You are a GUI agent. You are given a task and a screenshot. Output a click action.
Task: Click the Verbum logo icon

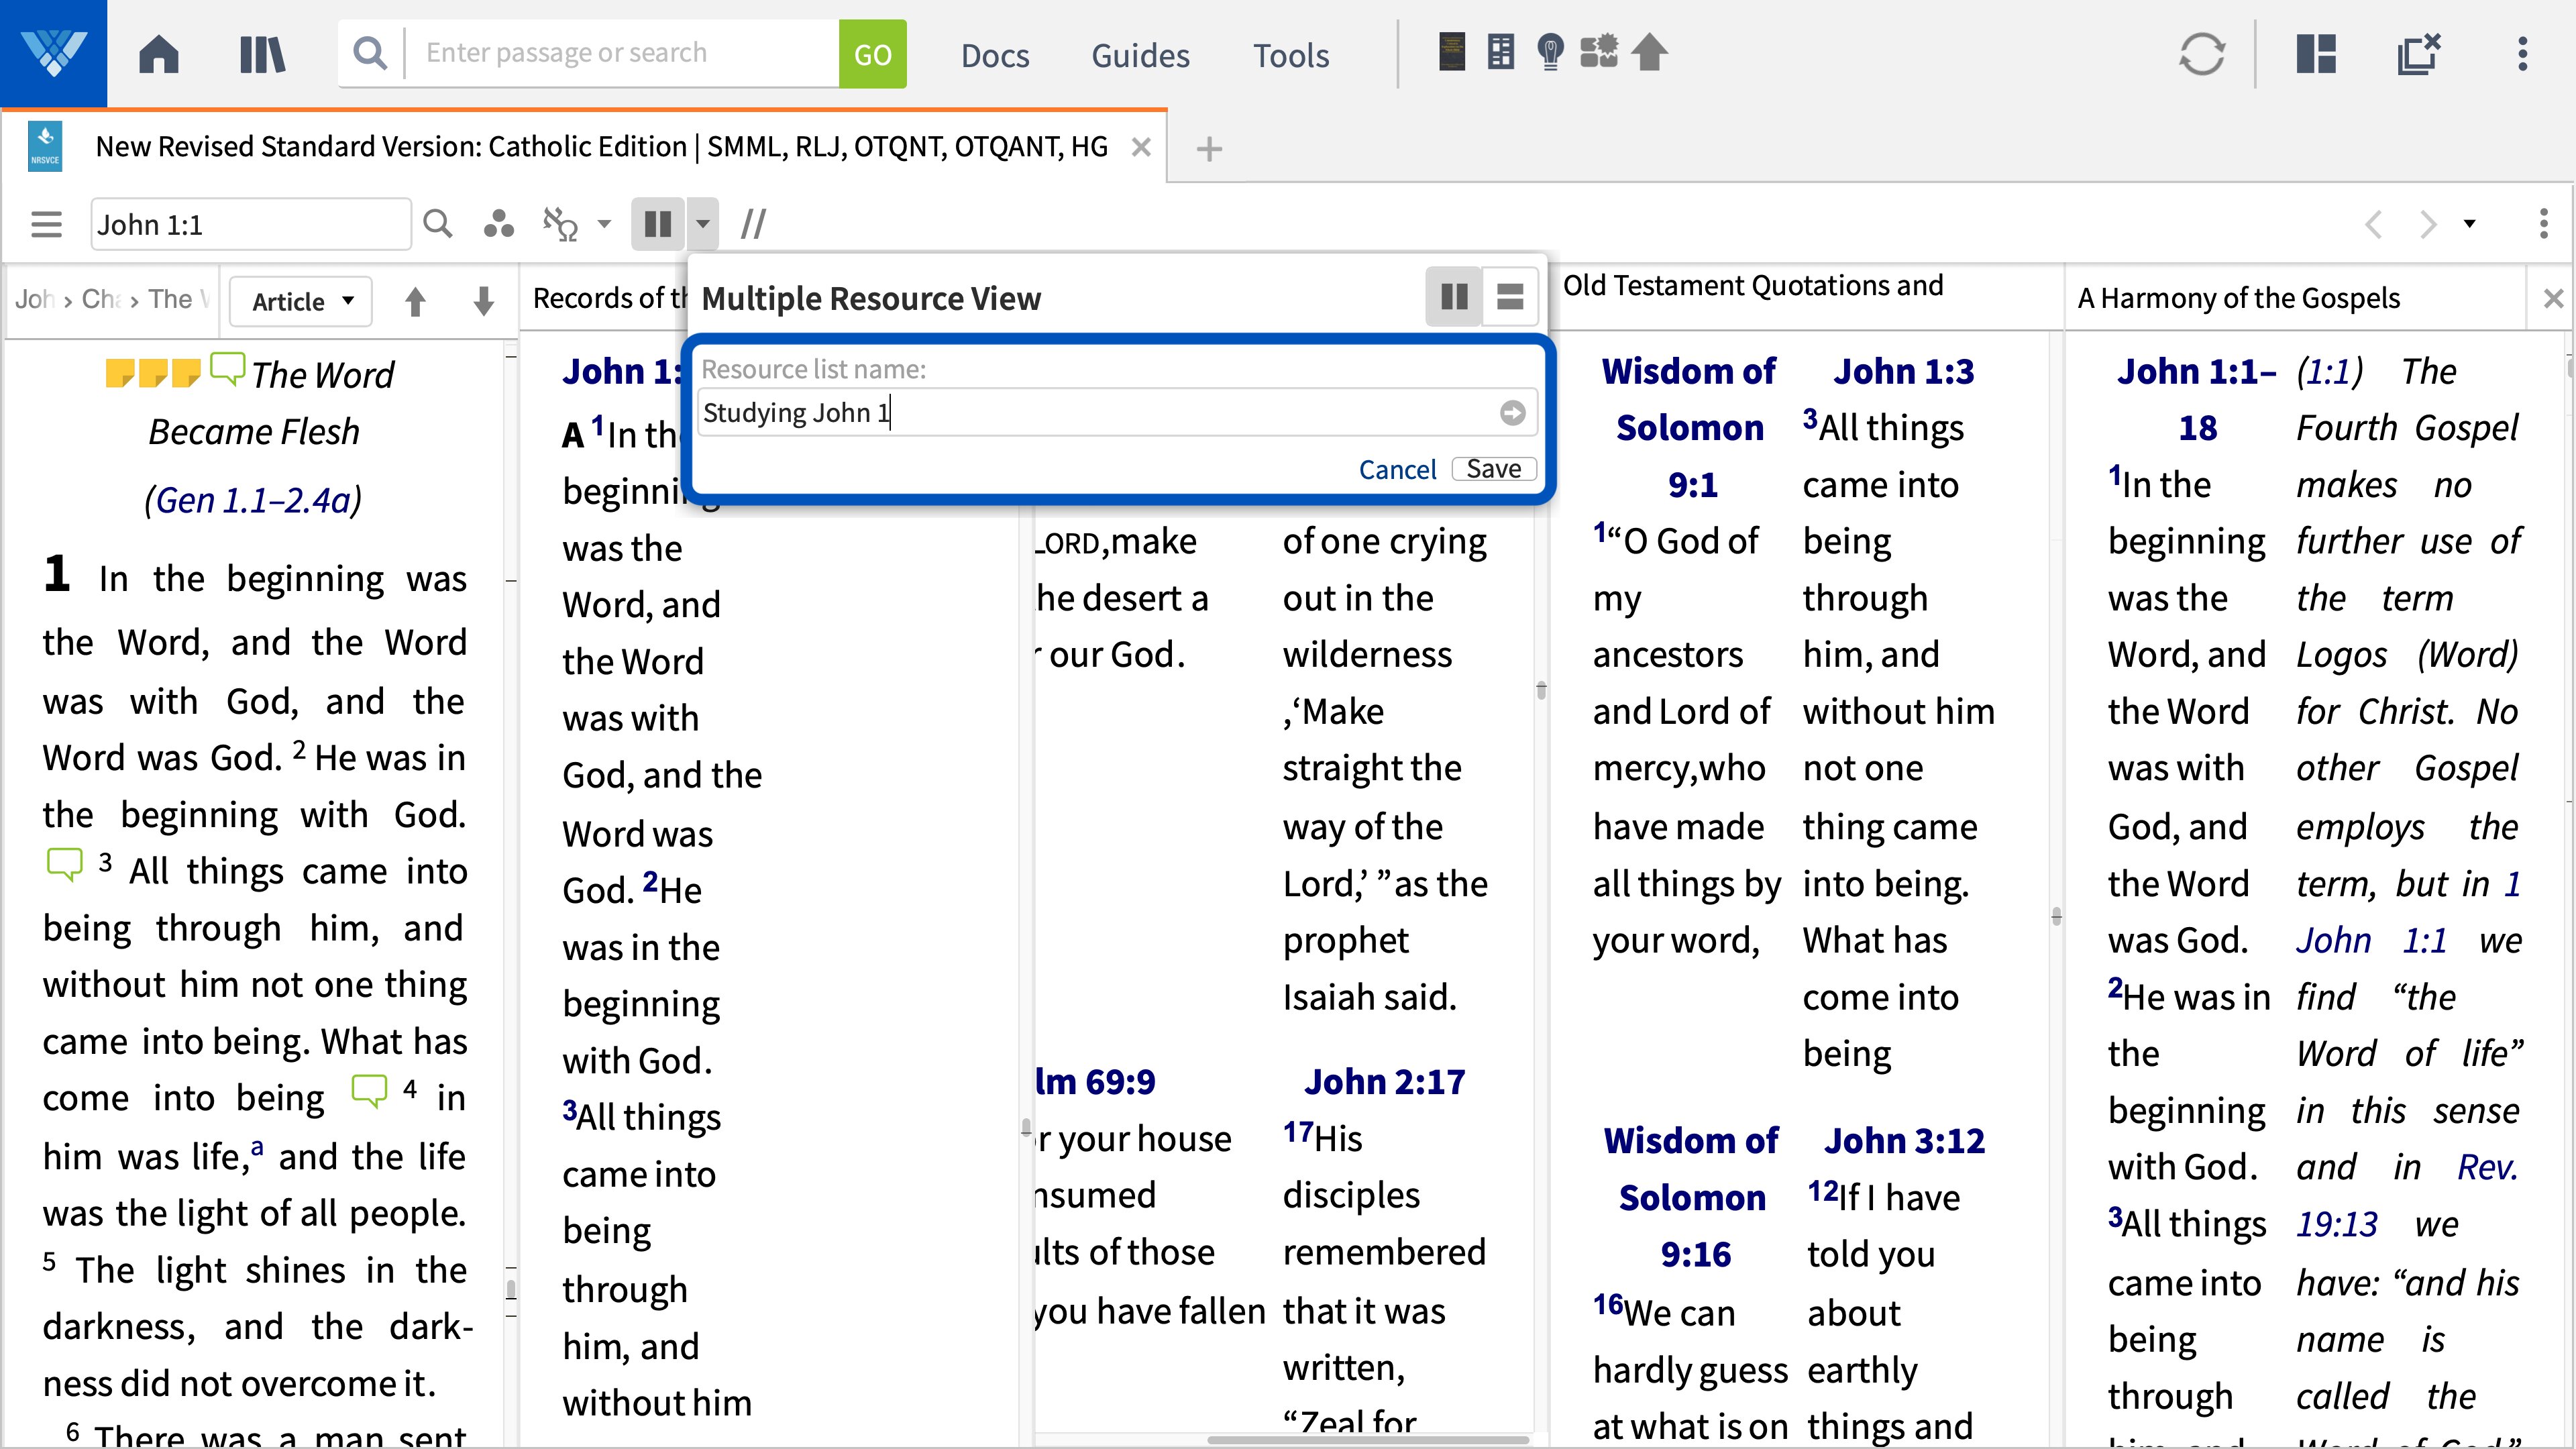pos(53,54)
